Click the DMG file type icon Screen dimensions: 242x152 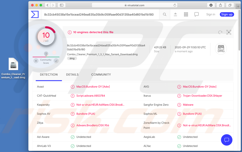click(x=221, y=49)
